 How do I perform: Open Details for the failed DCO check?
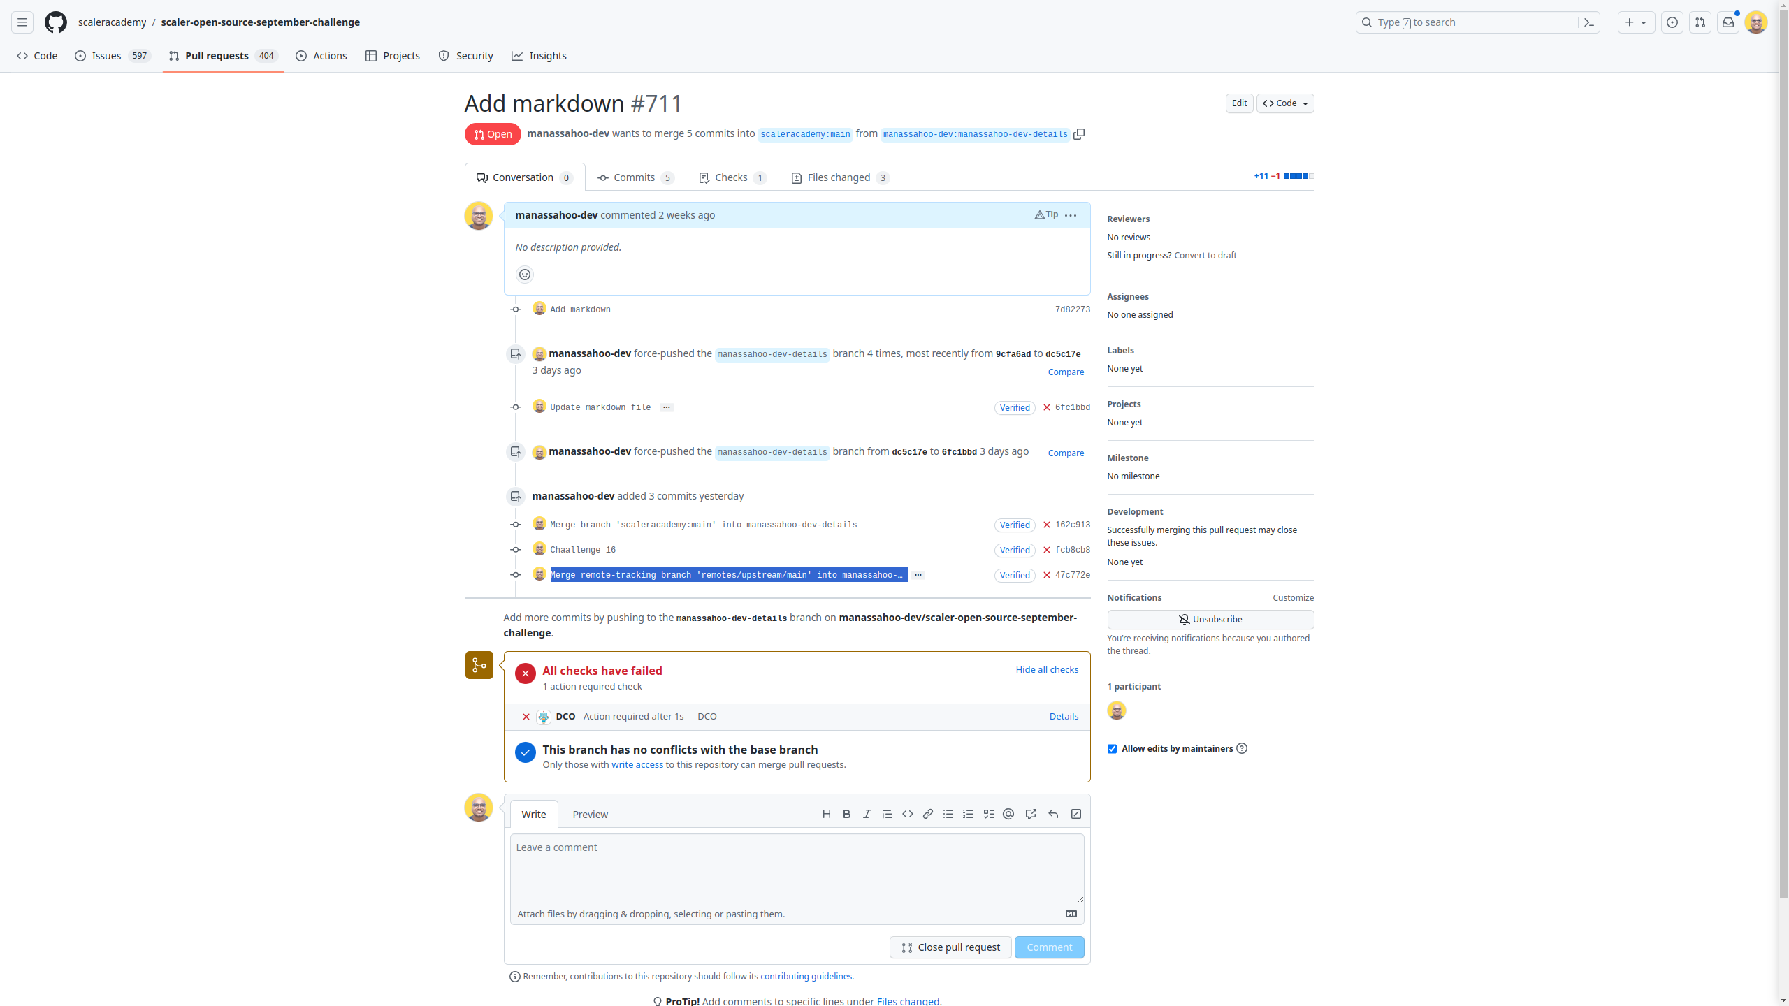coord(1063,716)
